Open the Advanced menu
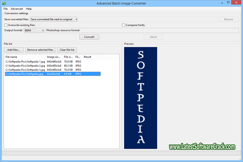Viewport: 243px width, 162px height. point(17,9)
